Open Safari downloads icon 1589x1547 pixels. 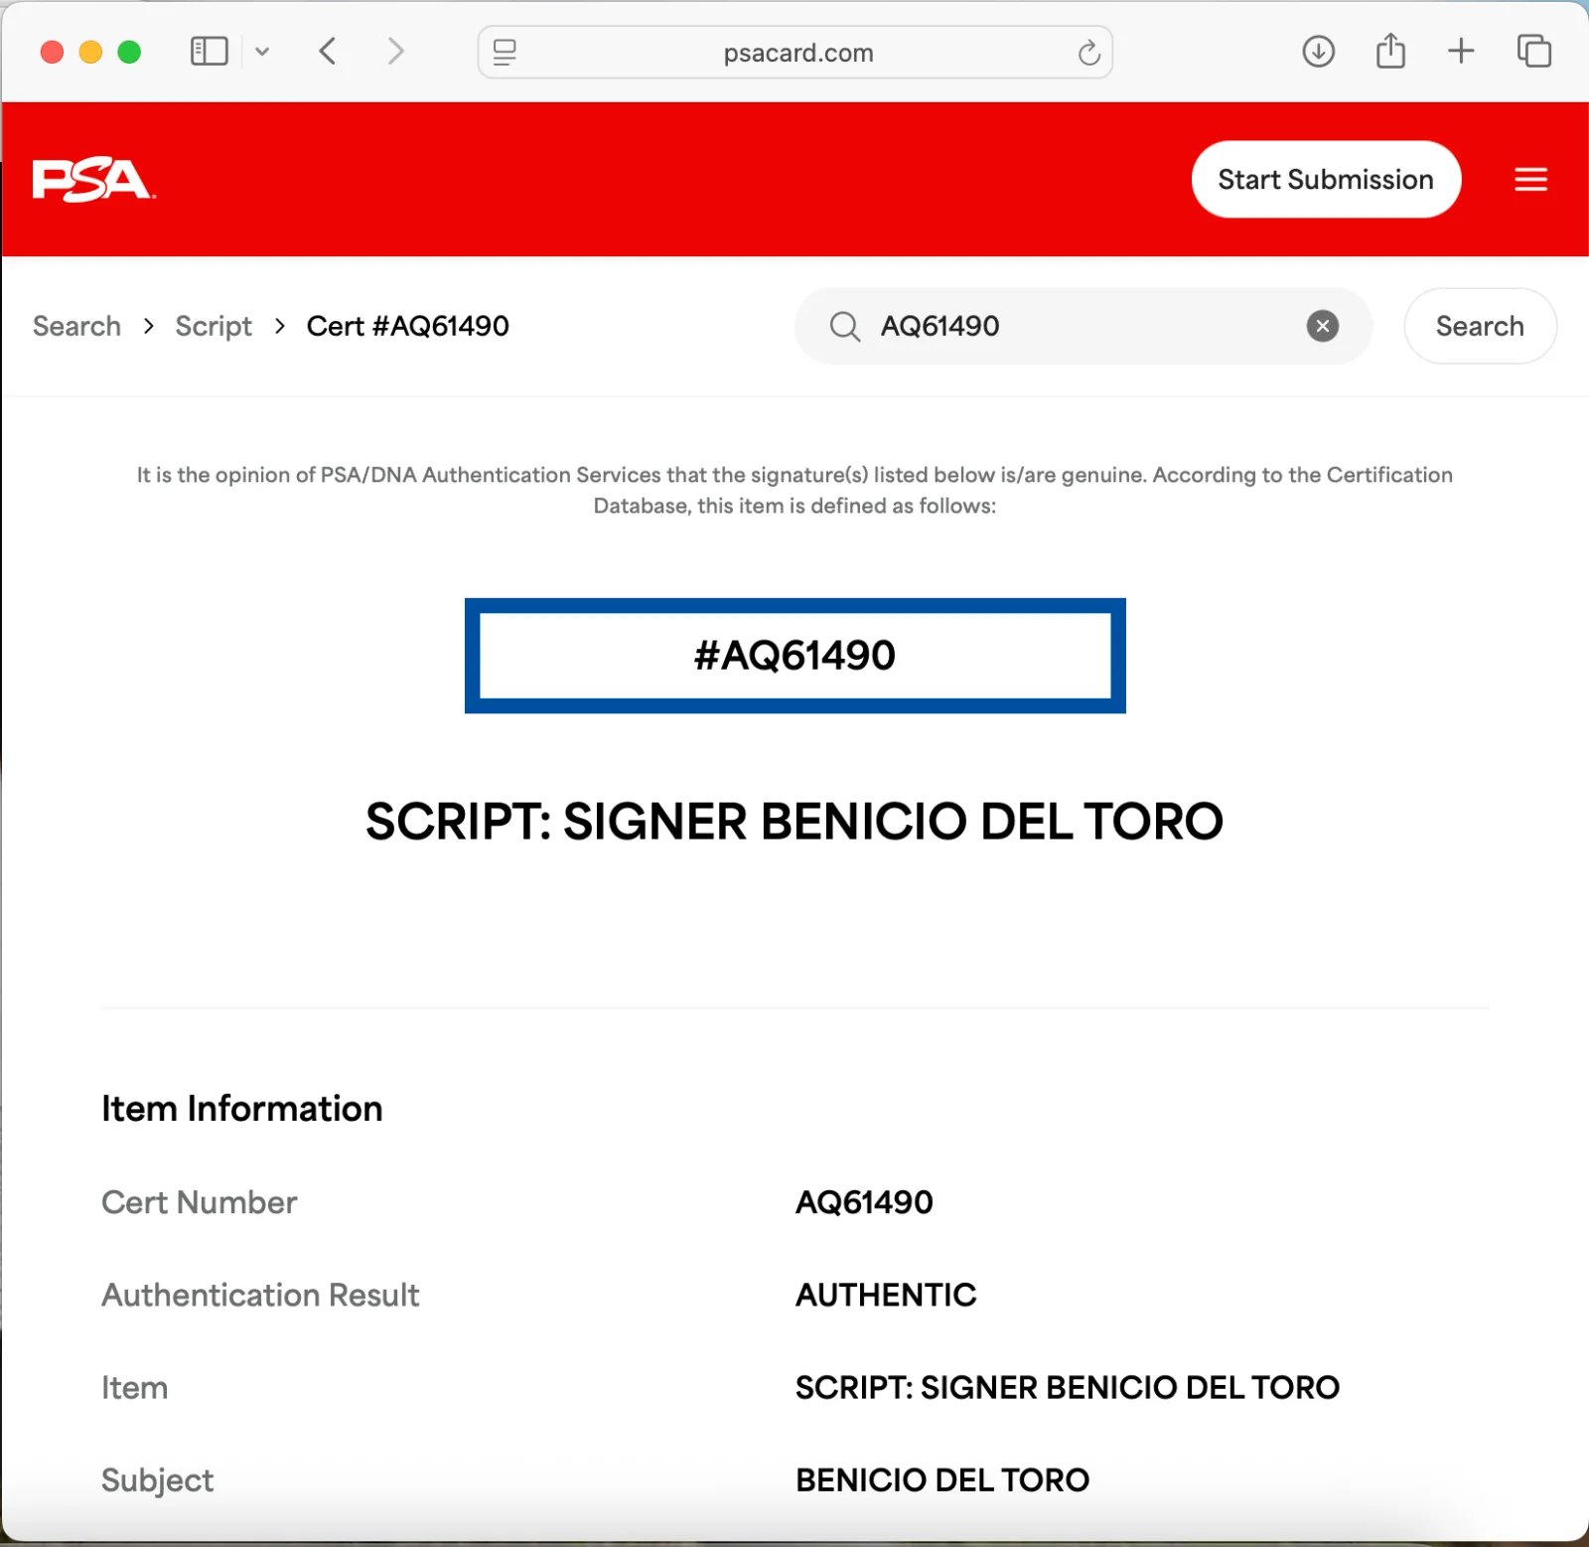[1318, 51]
